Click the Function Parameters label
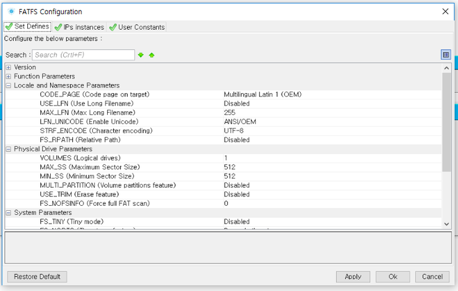The height and width of the screenshot is (291, 458). pyautogui.click(x=45, y=77)
